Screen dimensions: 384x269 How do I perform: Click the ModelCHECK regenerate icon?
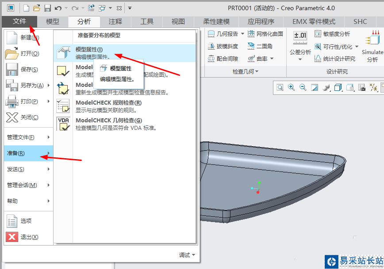click(x=63, y=89)
